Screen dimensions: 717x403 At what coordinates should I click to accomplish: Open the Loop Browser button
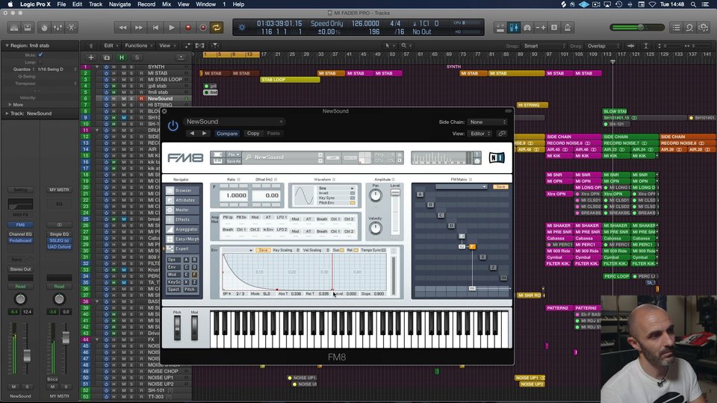coord(689,28)
